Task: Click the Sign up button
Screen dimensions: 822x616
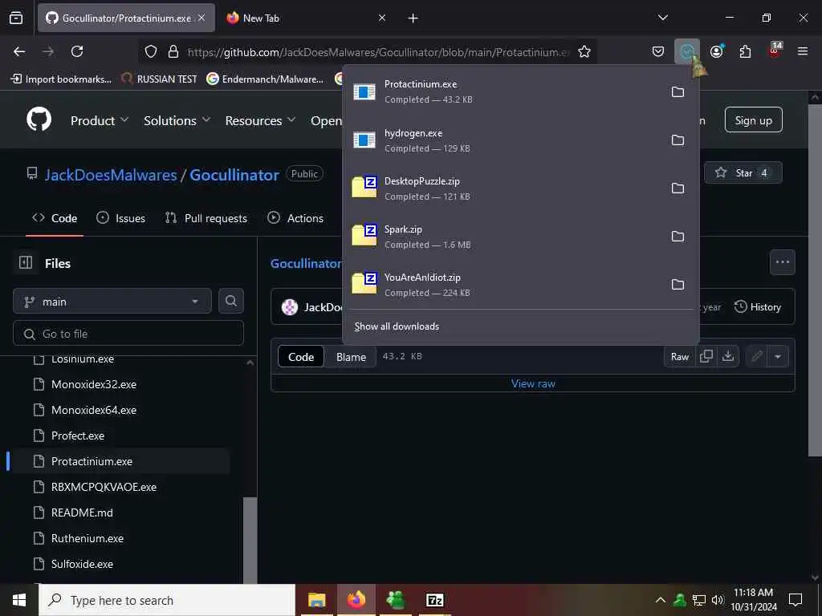Action: (753, 120)
